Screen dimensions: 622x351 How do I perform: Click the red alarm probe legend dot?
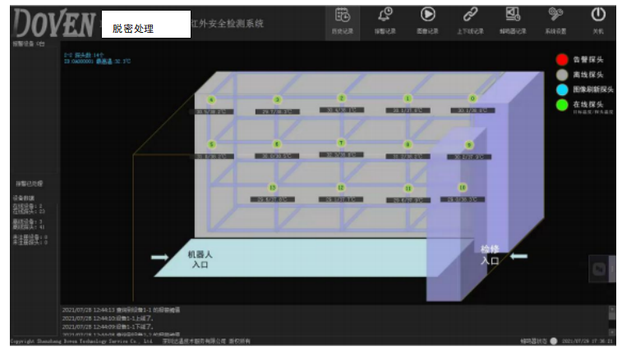[x=562, y=59]
